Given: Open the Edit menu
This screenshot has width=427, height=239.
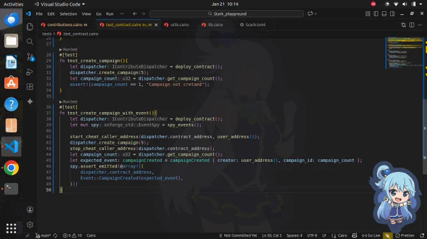Looking at the screenshot, I should [51, 14].
